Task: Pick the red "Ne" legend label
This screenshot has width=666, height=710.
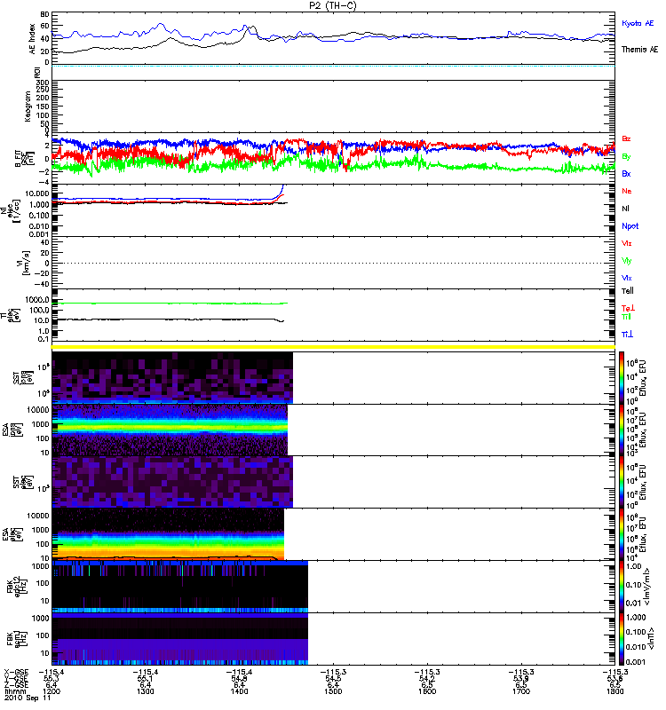Action: coord(627,191)
